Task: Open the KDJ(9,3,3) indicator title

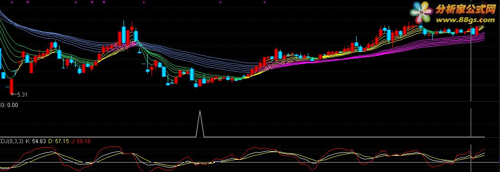Action: pyautogui.click(x=11, y=141)
